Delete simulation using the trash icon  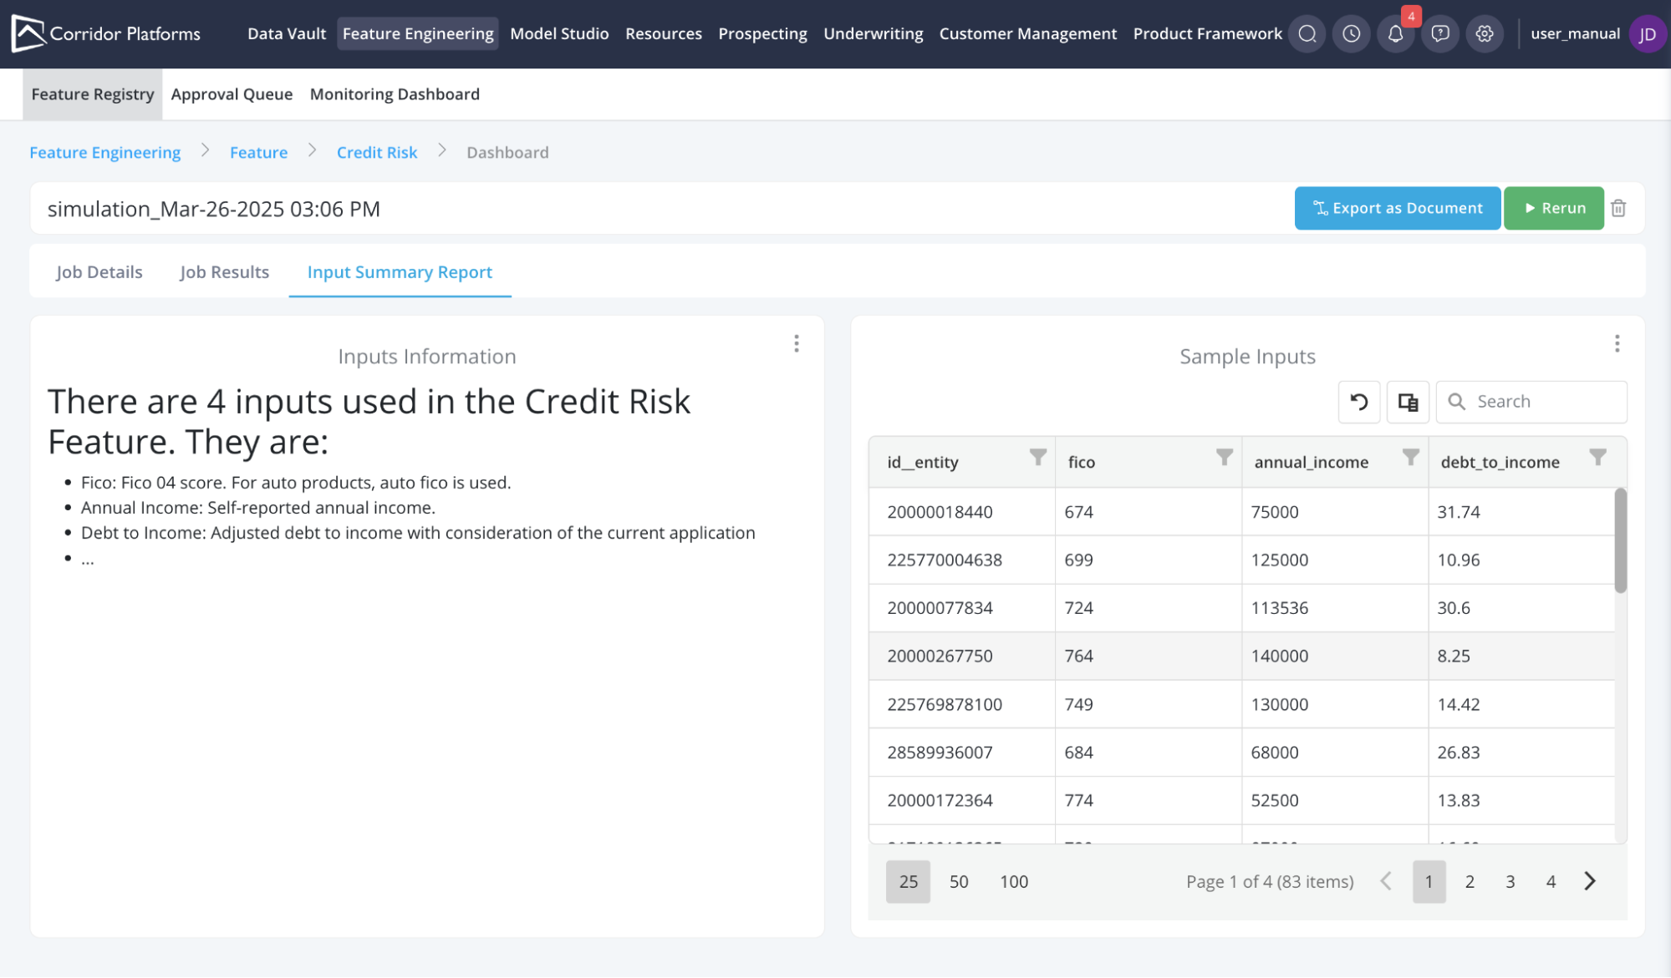coord(1619,208)
